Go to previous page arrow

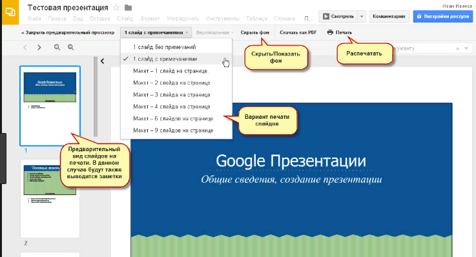(x=25, y=47)
